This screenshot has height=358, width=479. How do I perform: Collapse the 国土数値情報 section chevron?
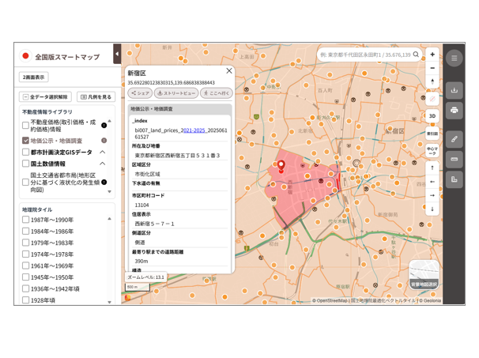103,164
